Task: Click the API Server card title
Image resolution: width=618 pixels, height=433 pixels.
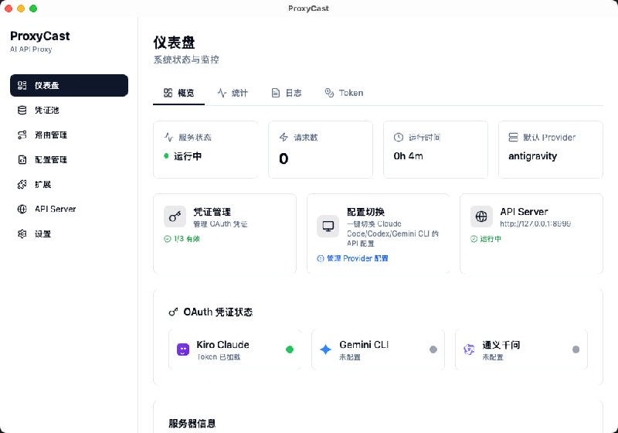Action: click(x=525, y=212)
